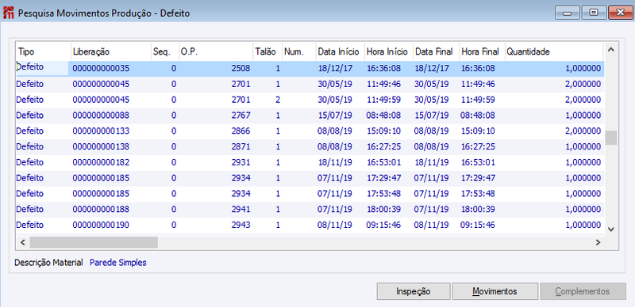Click the vertical scrollbar thumb
Screen dimensions: 635x307
tap(611, 138)
